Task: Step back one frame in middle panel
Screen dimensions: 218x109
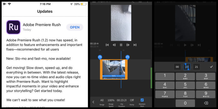Action: [x=114, y=45]
